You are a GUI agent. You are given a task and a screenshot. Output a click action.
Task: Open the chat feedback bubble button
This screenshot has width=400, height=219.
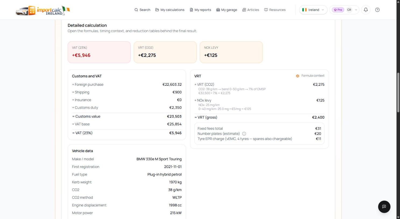[x=384, y=207]
